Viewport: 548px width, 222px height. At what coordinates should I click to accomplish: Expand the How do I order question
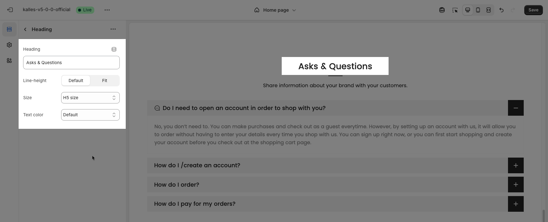tap(515, 185)
